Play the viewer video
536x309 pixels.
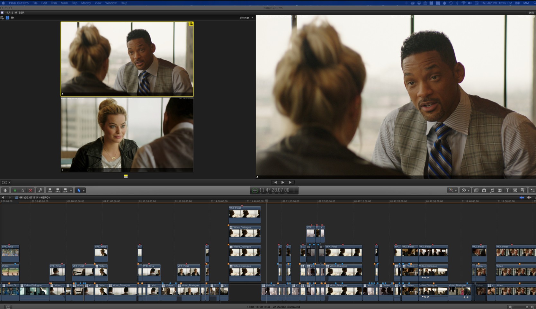pos(283,182)
